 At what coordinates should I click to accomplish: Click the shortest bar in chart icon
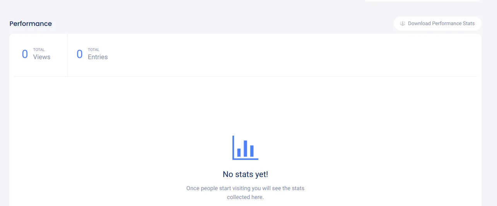tap(239, 152)
